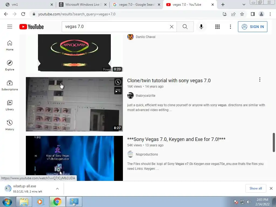
Task: Close the vm1 tab
Action: point(51,5)
